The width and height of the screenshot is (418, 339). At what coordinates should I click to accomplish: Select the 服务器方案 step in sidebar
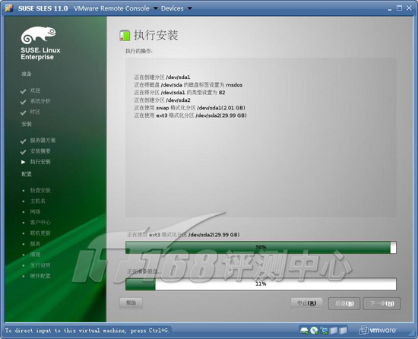[43, 140]
